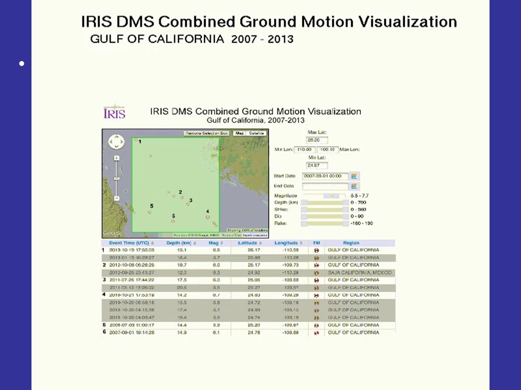Click the Max Lat input field
This screenshot has height=390, width=521.
click(x=317, y=140)
